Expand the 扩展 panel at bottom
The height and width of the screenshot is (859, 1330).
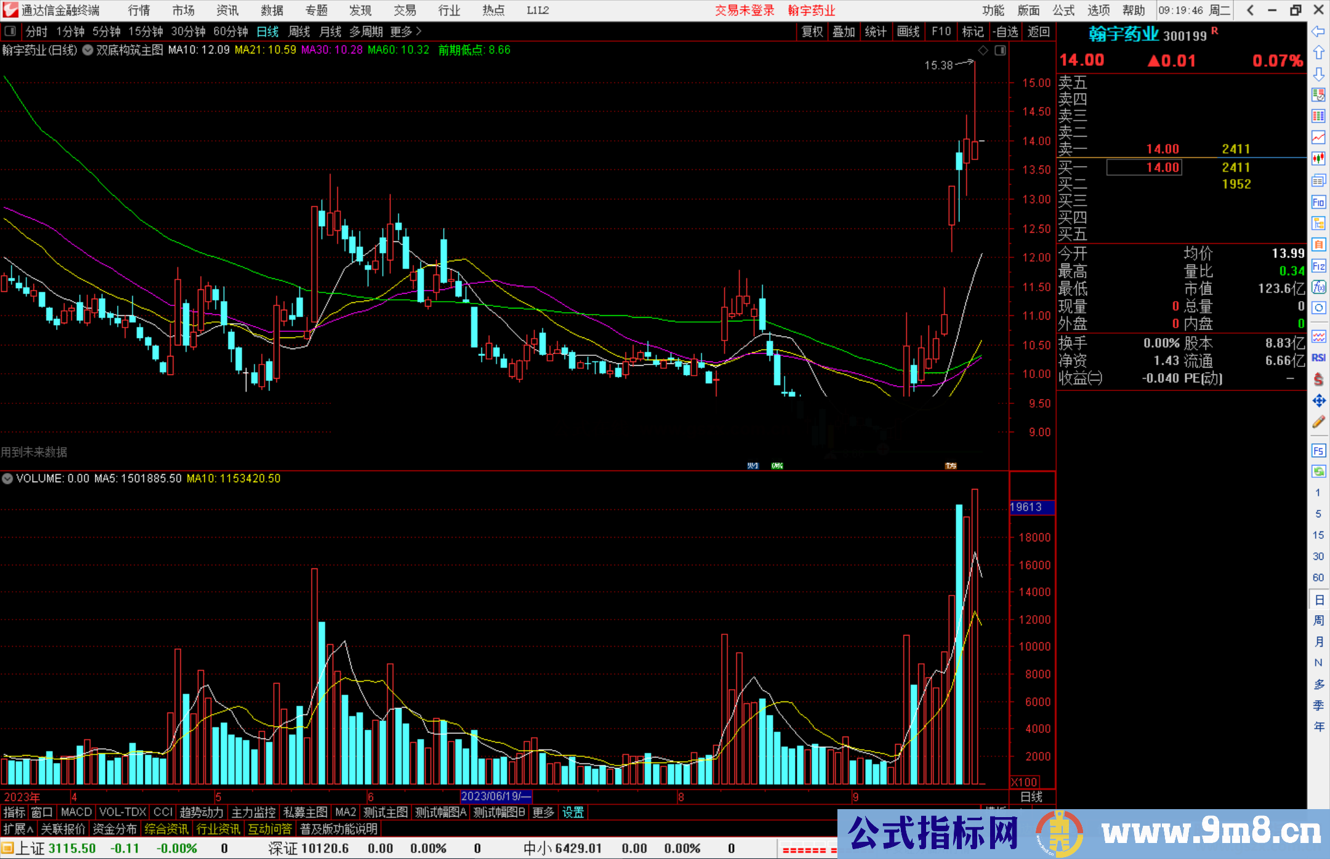click(18, 829)
